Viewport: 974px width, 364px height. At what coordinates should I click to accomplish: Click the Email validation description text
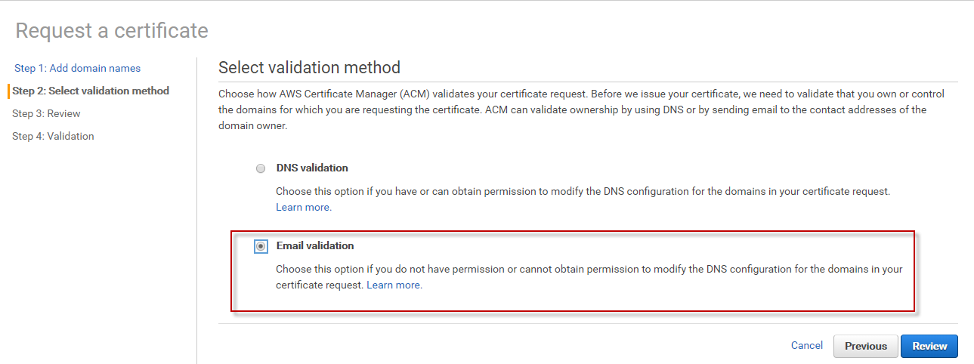pyautogui.click(x=589, y=269)
